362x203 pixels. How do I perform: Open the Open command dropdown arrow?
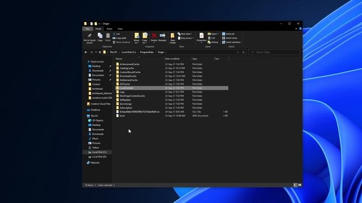click(x=218, y=34)
